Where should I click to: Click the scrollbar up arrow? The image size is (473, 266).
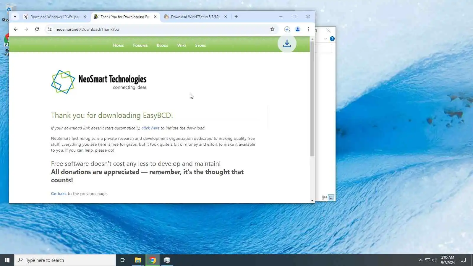coord(312,39)
